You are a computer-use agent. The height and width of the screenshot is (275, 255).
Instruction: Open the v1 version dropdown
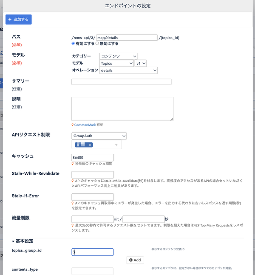point(141,63)
